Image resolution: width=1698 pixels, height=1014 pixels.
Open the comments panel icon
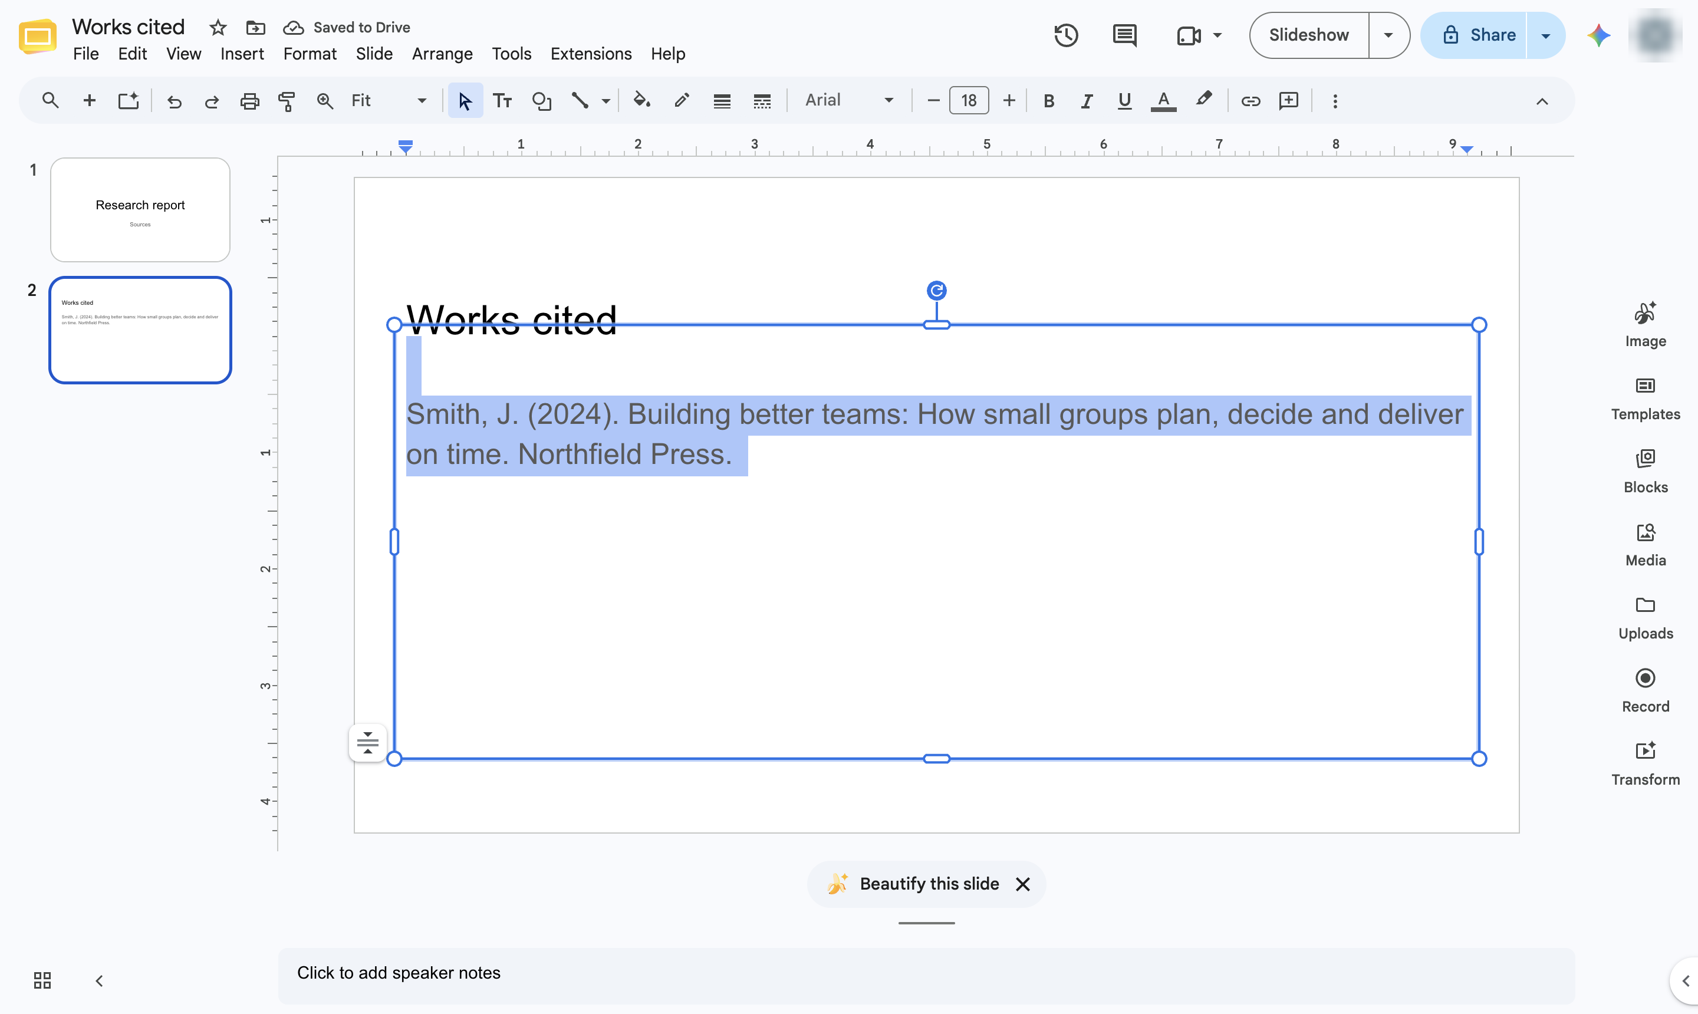click(x=1124, y=35)
